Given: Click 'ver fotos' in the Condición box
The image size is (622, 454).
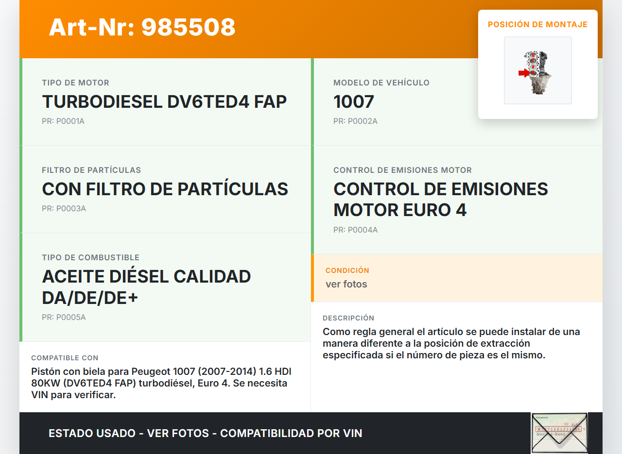Looking at the screenshot, I should 346,284.
